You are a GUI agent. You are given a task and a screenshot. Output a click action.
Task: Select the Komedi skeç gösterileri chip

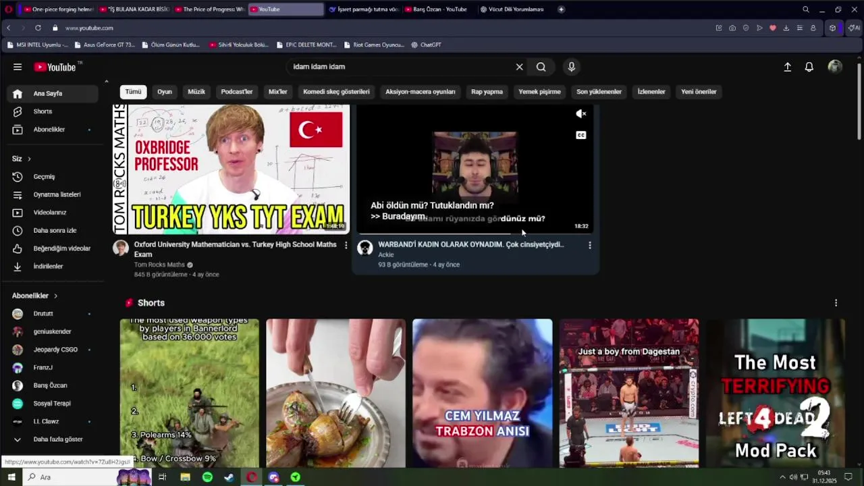coord(336,92)
